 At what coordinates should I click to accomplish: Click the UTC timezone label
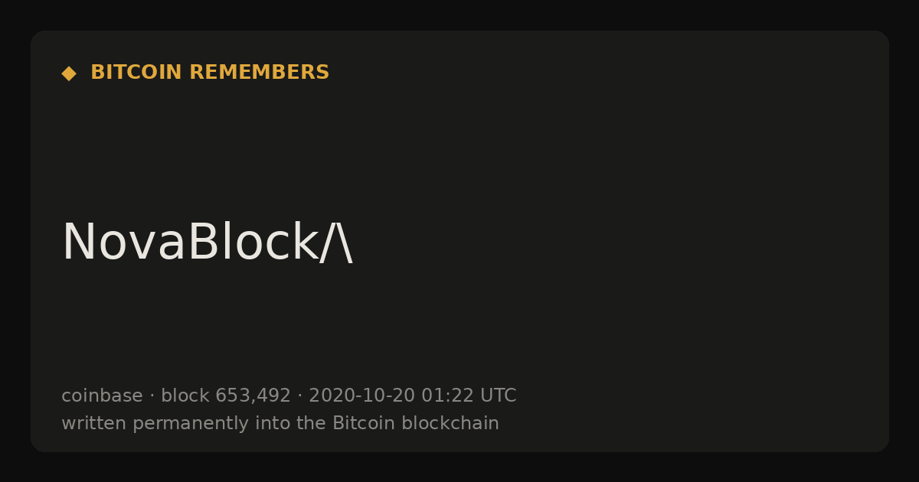tap(498, 396)
